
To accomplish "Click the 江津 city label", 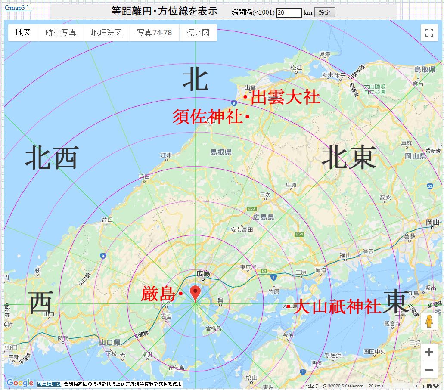I will pos(166,155).
